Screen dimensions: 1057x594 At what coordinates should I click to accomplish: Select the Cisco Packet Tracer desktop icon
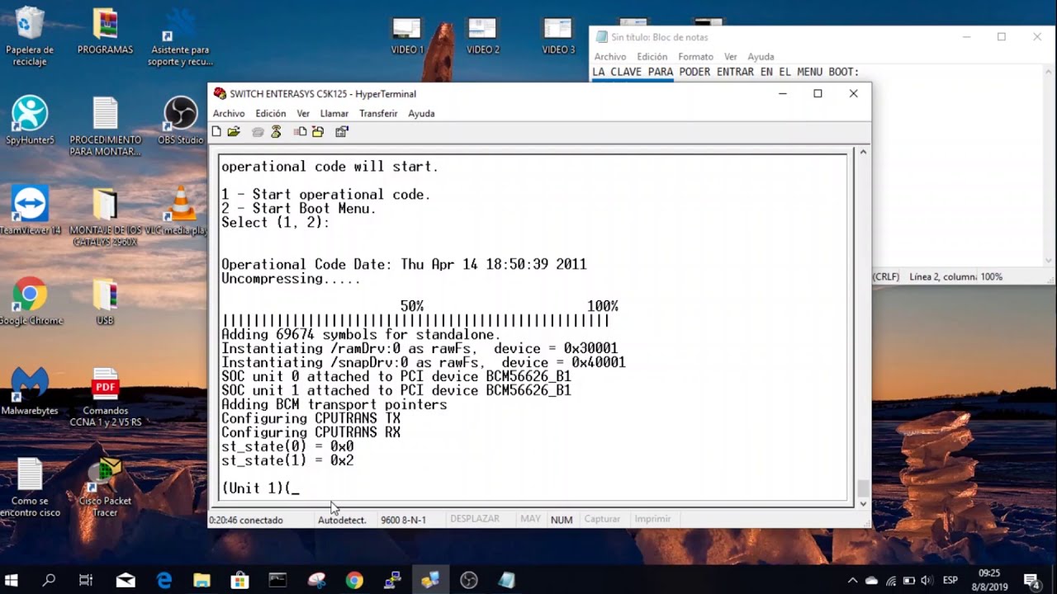click(x=105, y=488)
